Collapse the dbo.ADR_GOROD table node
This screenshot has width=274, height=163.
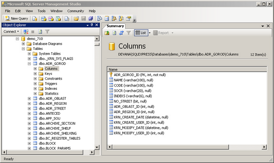[x=29, y=64]
